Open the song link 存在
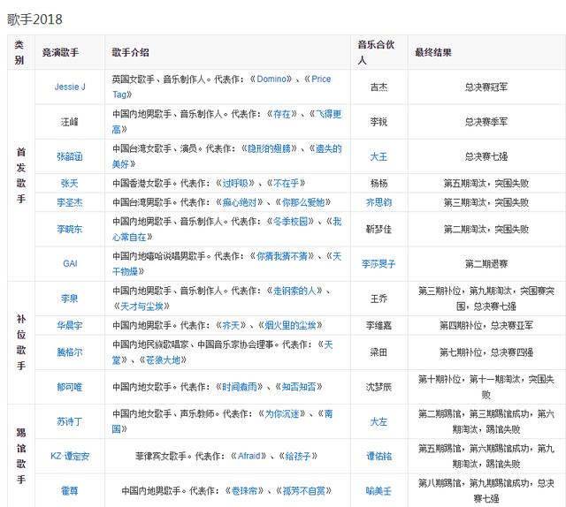The width and height of the screenshot is (566, 507). click(x=282, y=114)
